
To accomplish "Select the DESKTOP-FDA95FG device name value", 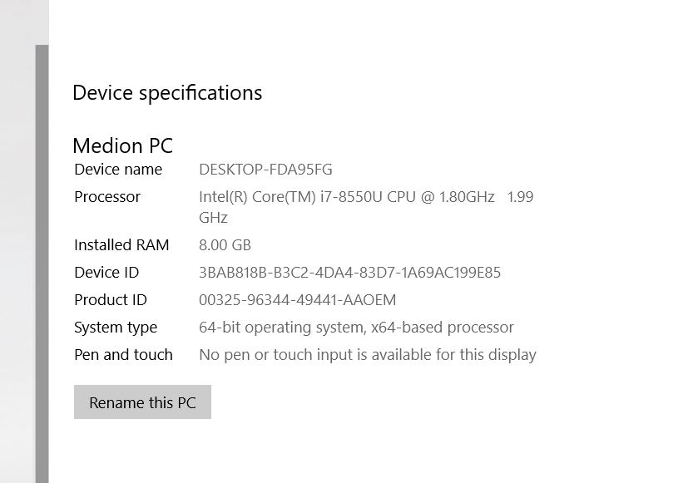I will click(x=265, y=170).
